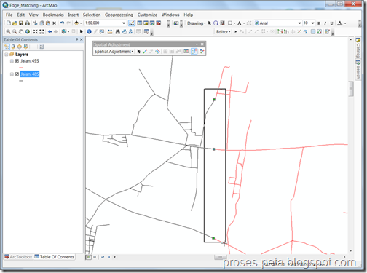367x273 pixels.
Task: Switch to the Table Of Contents tab
Action: (54, 257)
